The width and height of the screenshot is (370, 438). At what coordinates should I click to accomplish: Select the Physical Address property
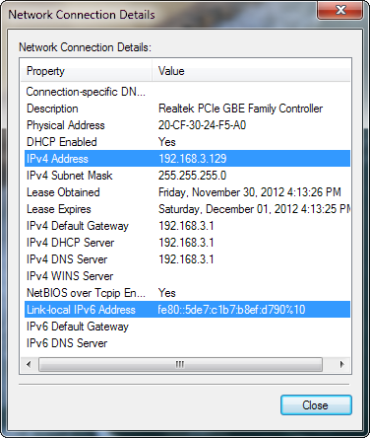pyautogui.click(x=66, y=125)
